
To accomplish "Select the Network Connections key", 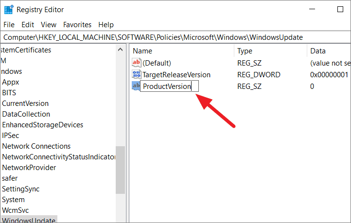I will coord(36,146).
